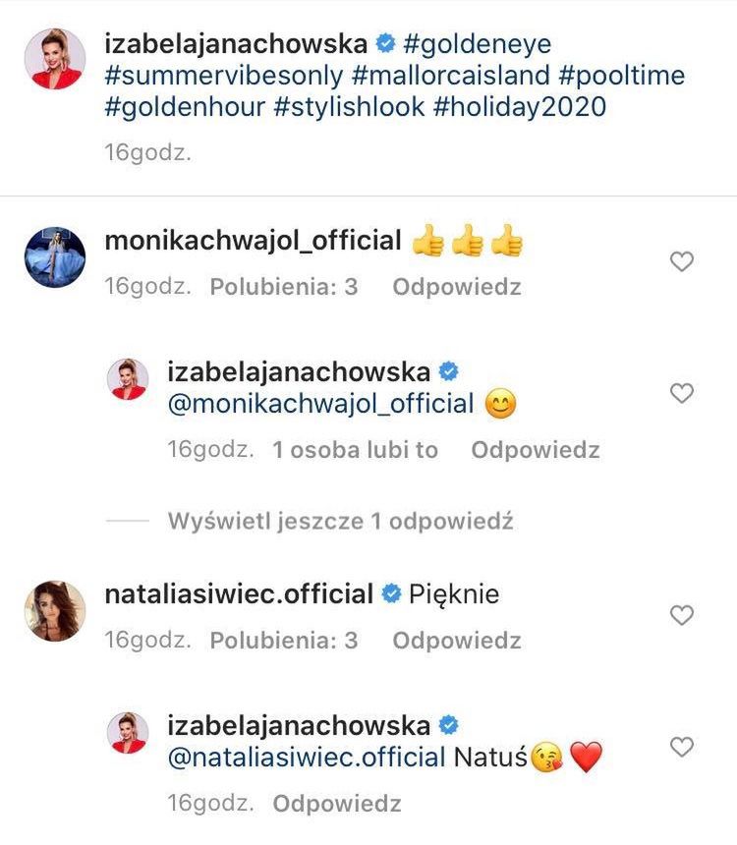Open the #holiday2020 hashtag
The image size is (737, 845).
pyautogui.click(x=518, y=106)
